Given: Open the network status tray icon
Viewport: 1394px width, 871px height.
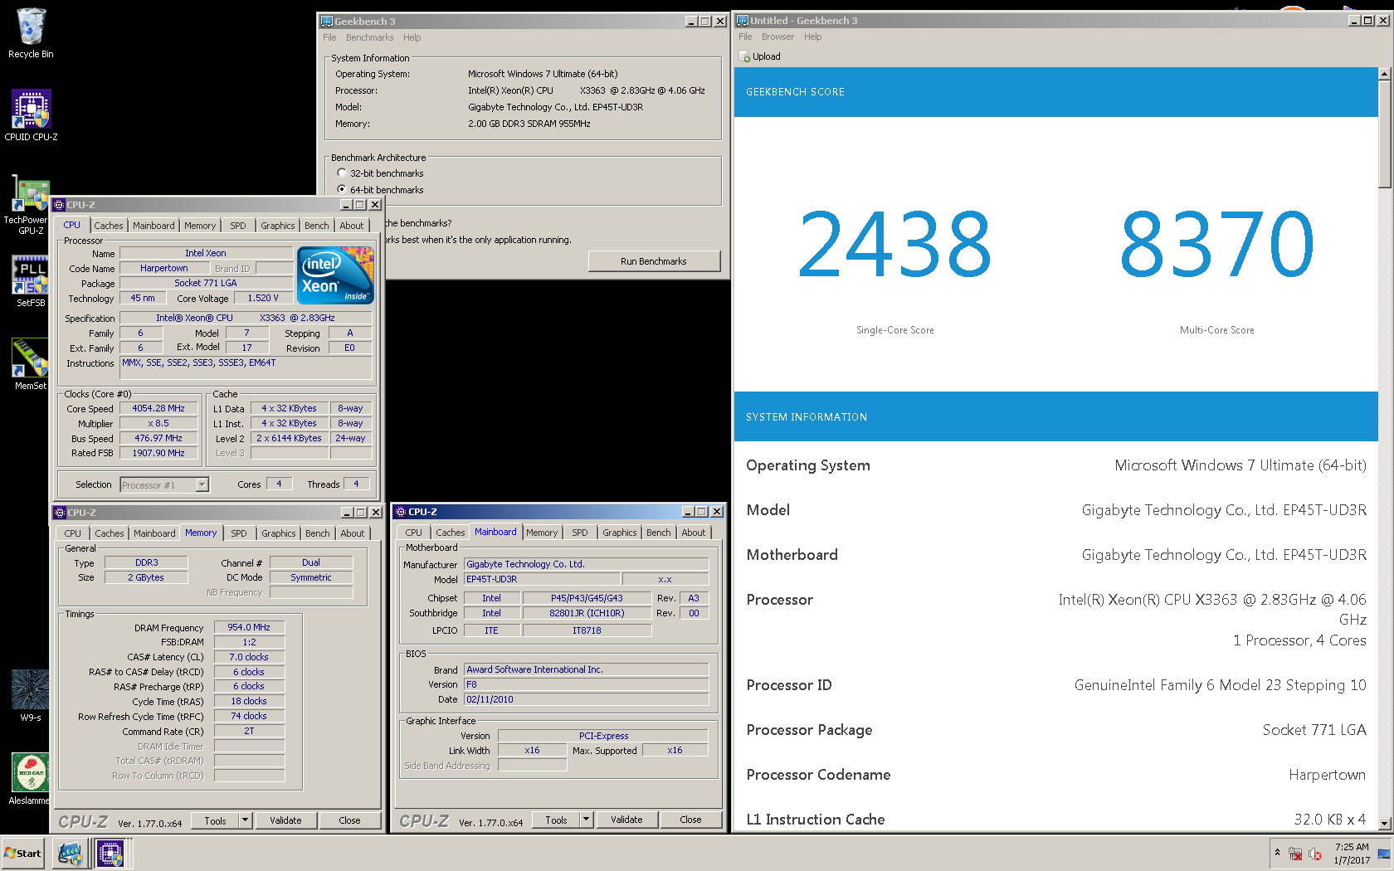Looking at the screenshot, I should [1295, 854].
